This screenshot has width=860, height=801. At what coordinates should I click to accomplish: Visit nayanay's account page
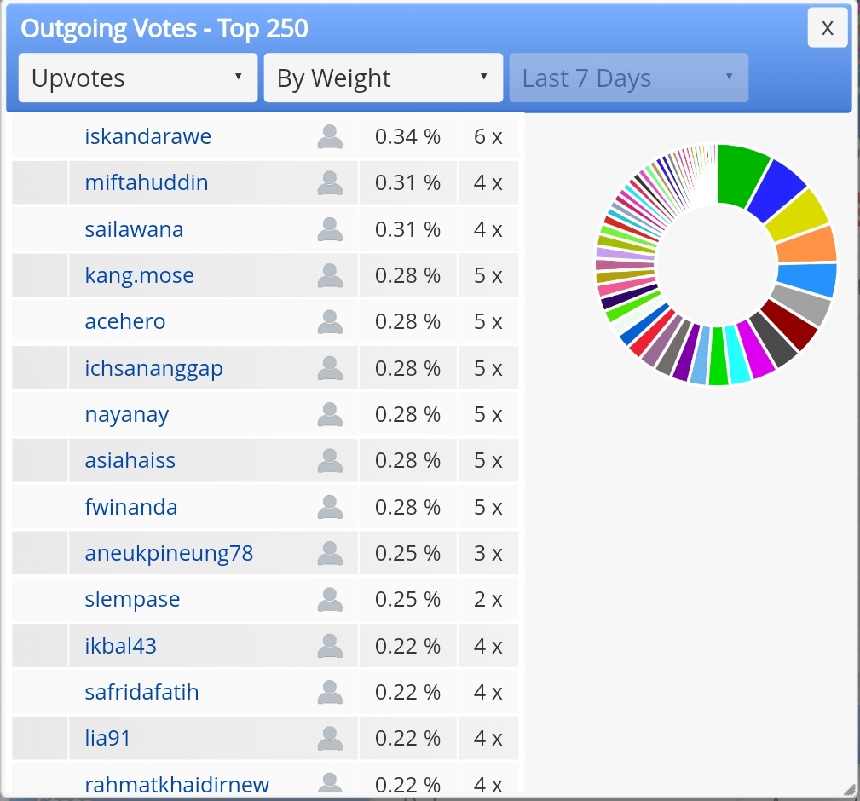(x=127, y=414)
